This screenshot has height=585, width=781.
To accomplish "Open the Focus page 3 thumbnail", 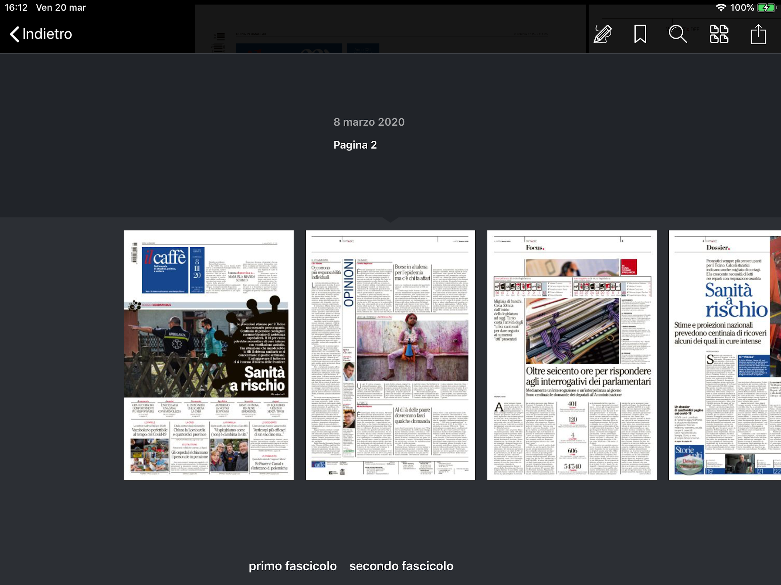I will [572, 355].
